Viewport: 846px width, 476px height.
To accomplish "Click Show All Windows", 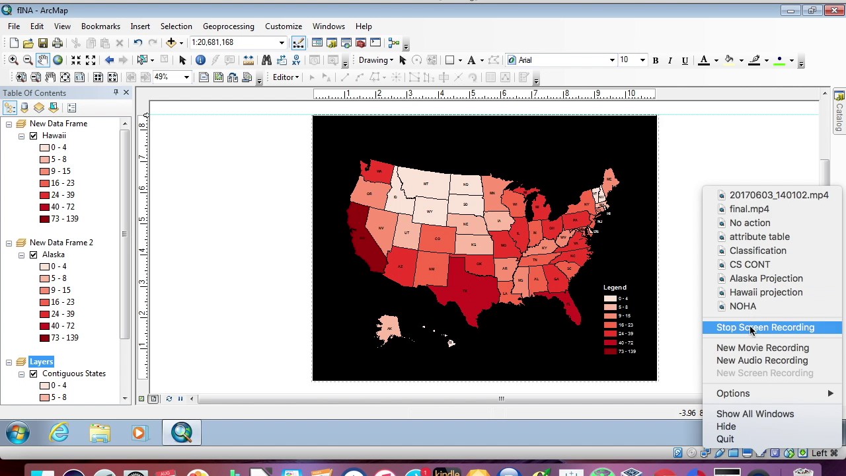I will tap(755, 414).
